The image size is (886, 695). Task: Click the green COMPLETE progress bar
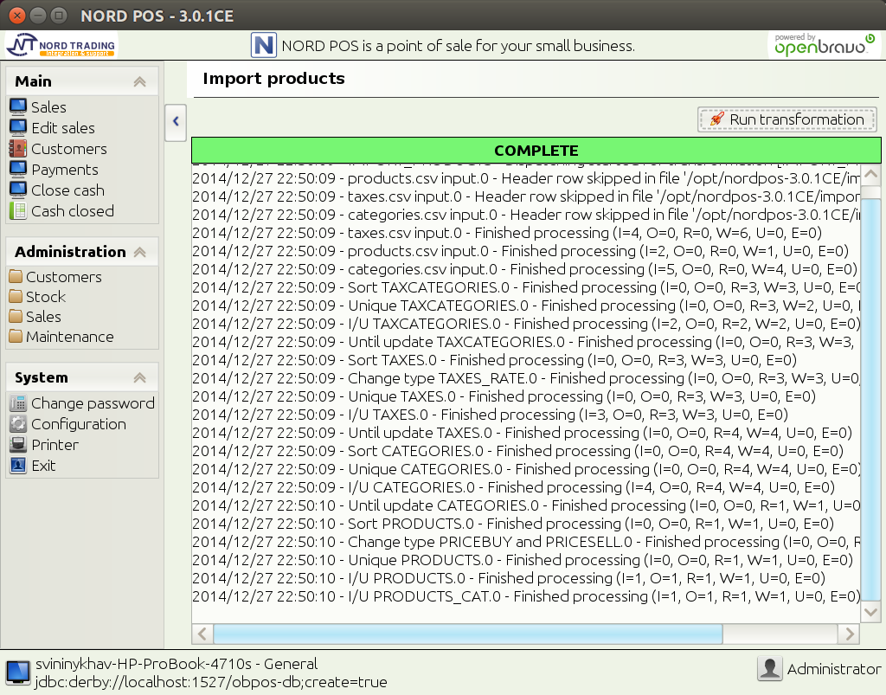(536, 151)
